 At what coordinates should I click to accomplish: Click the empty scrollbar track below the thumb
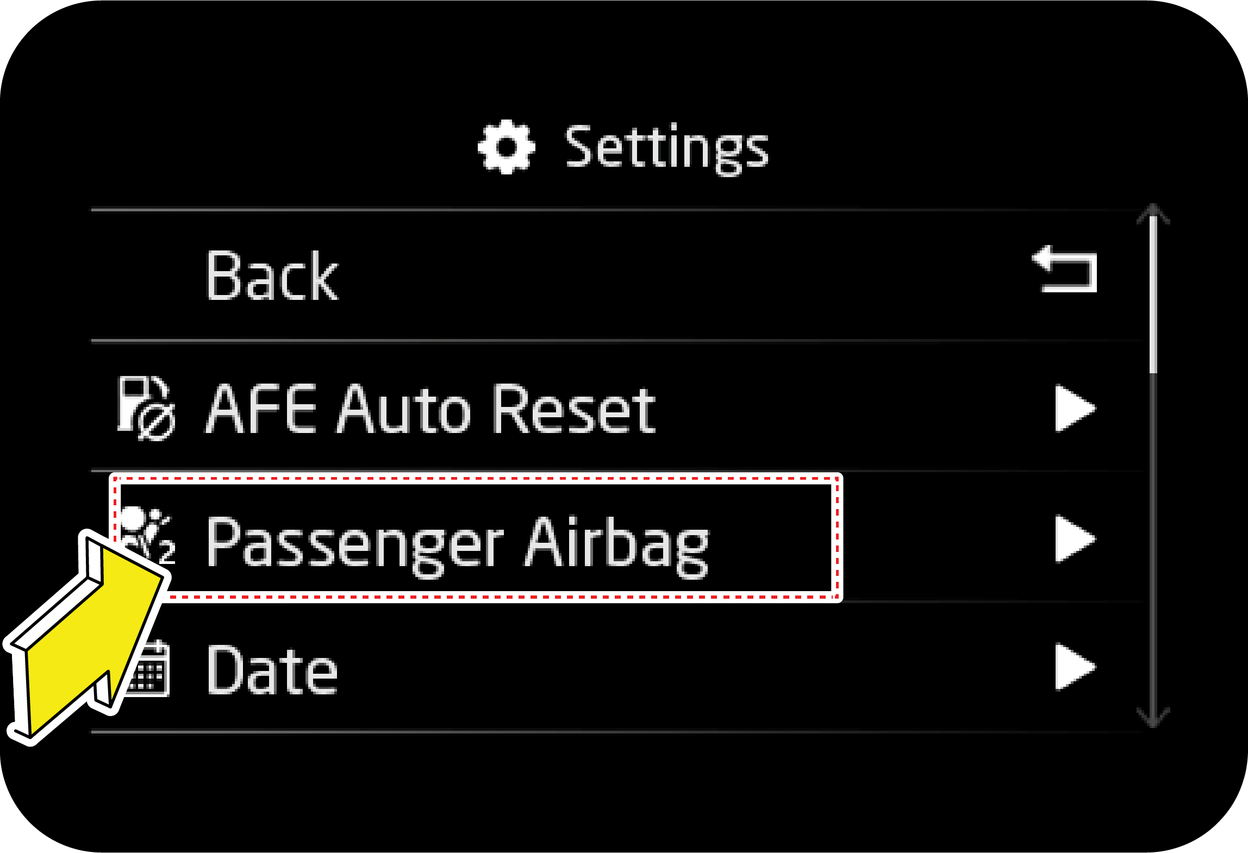[1153, 543]
